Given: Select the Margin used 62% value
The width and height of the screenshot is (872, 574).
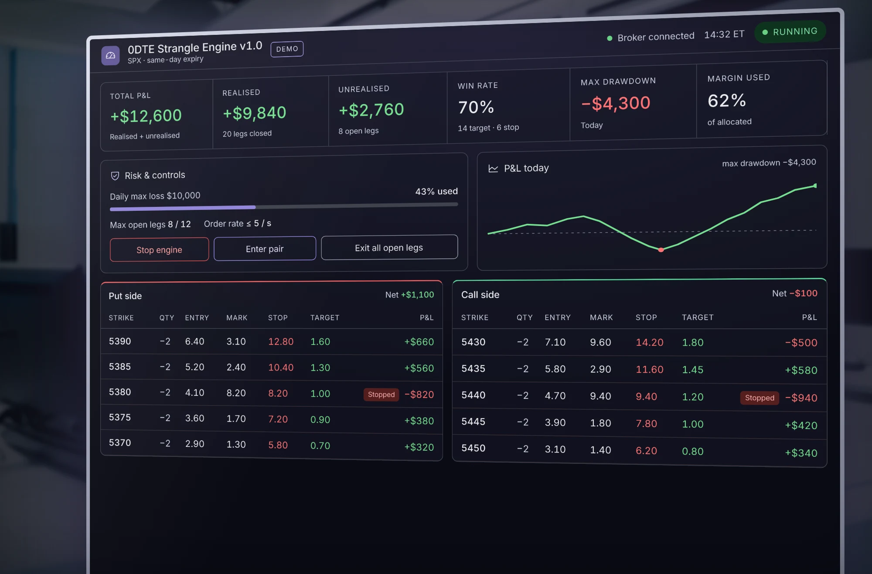Looking at the screenshot, I should 726,101.
